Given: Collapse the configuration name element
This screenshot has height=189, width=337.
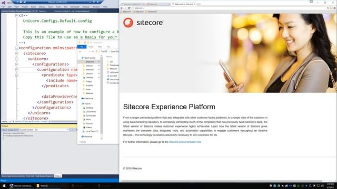Looking at the screenshot, I should (x=17, y=70).
